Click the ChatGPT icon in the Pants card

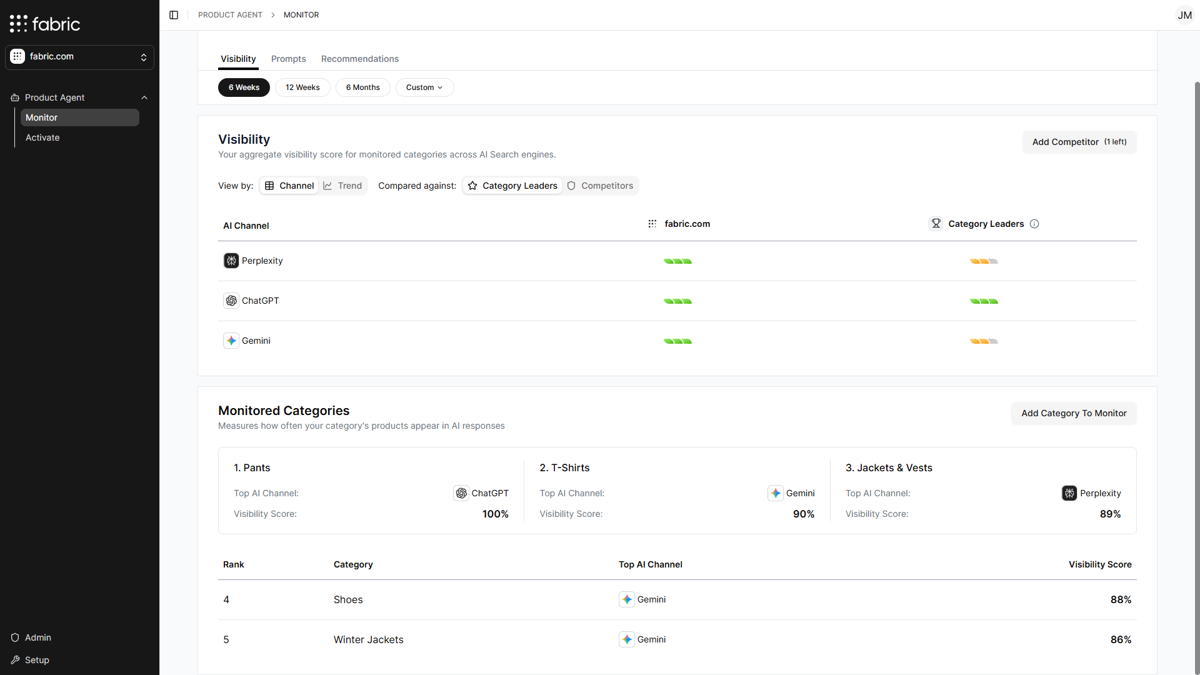click(461, 493)
